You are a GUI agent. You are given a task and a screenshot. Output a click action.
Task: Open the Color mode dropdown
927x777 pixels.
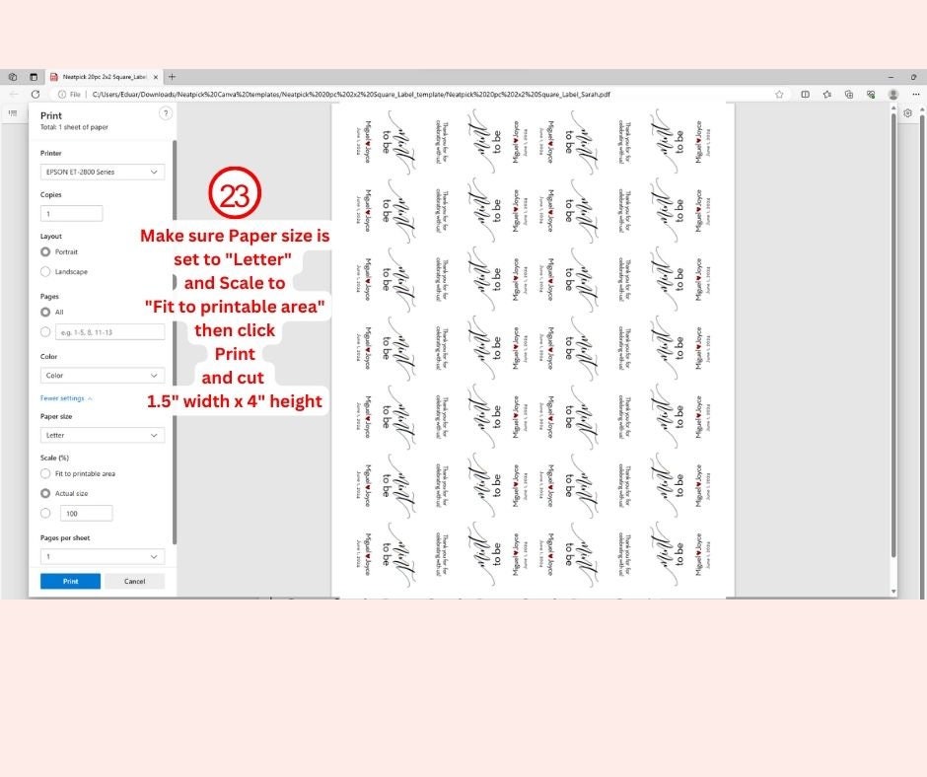pos(103,376)
